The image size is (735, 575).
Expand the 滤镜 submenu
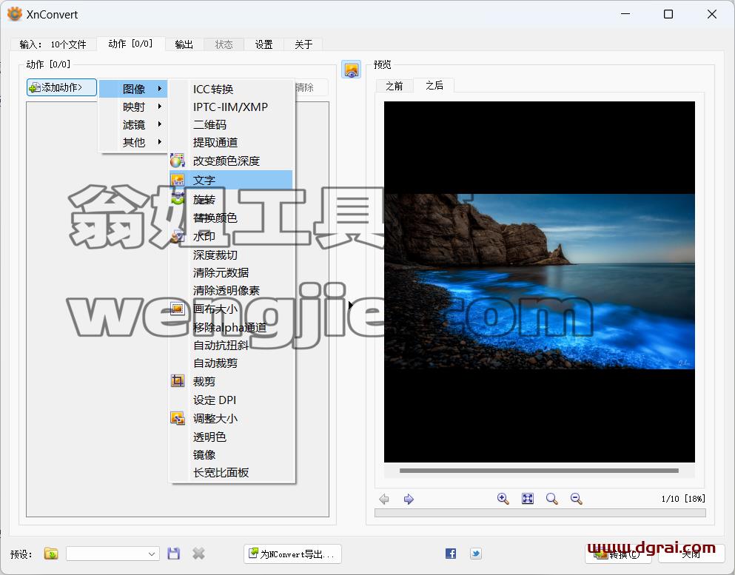coord(133,124)
